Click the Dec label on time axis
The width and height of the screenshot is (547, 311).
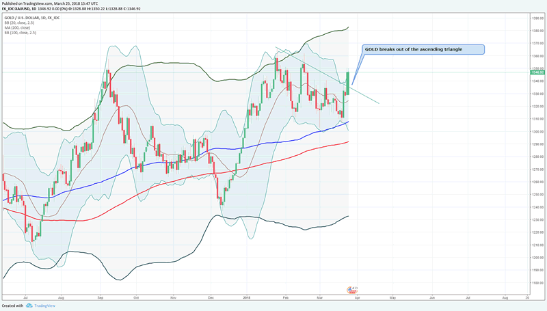click(x=211, y=298)
